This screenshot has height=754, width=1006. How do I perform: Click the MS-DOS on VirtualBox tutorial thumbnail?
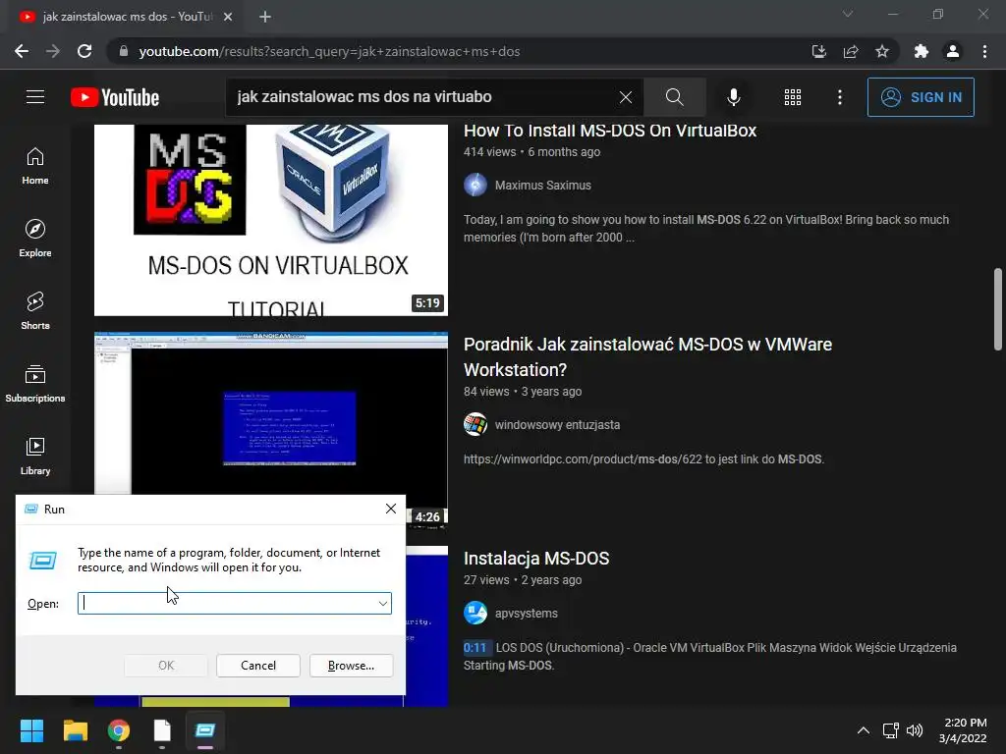point(271,220)
